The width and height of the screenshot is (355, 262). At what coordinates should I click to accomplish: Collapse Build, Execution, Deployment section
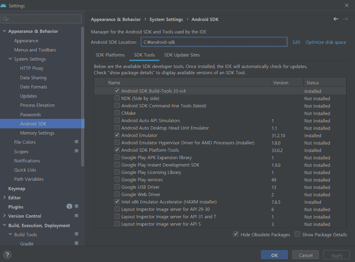coord(4,225)
